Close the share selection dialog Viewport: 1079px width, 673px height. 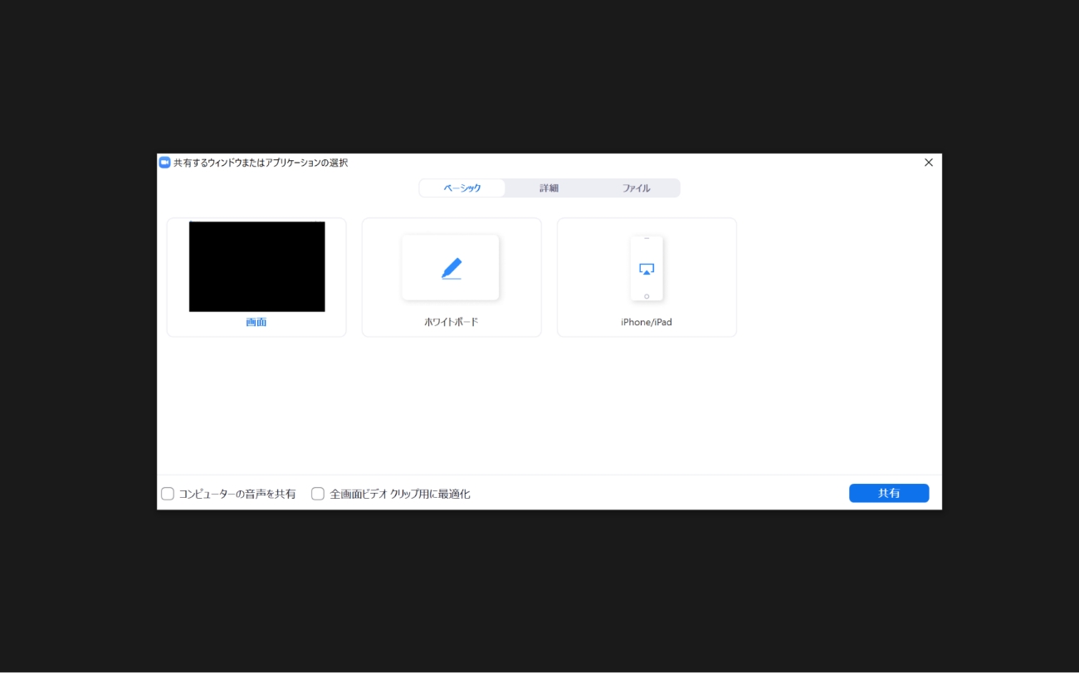[929, 163]
